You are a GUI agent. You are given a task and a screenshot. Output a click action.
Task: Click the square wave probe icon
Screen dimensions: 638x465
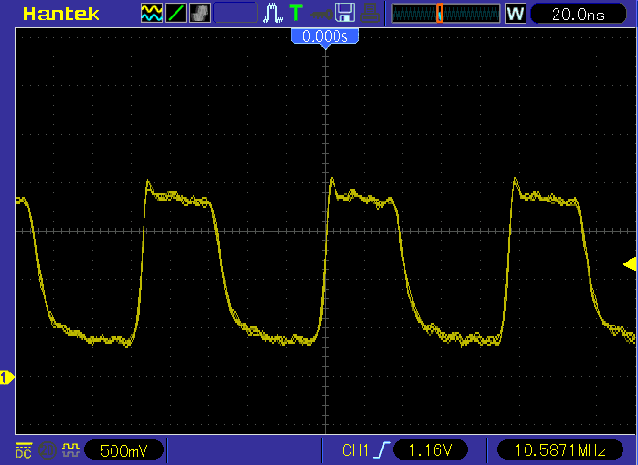pos(71,449)
